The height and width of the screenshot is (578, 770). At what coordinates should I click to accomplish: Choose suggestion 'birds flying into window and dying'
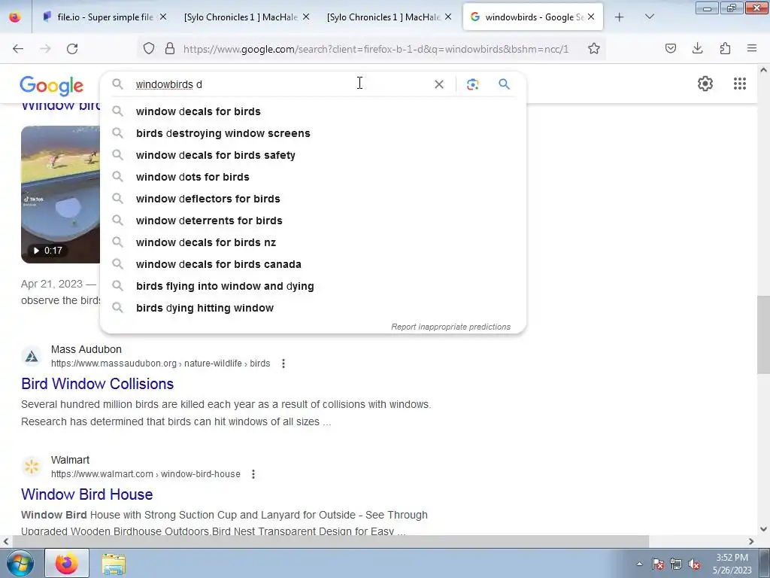click(313, 286)
